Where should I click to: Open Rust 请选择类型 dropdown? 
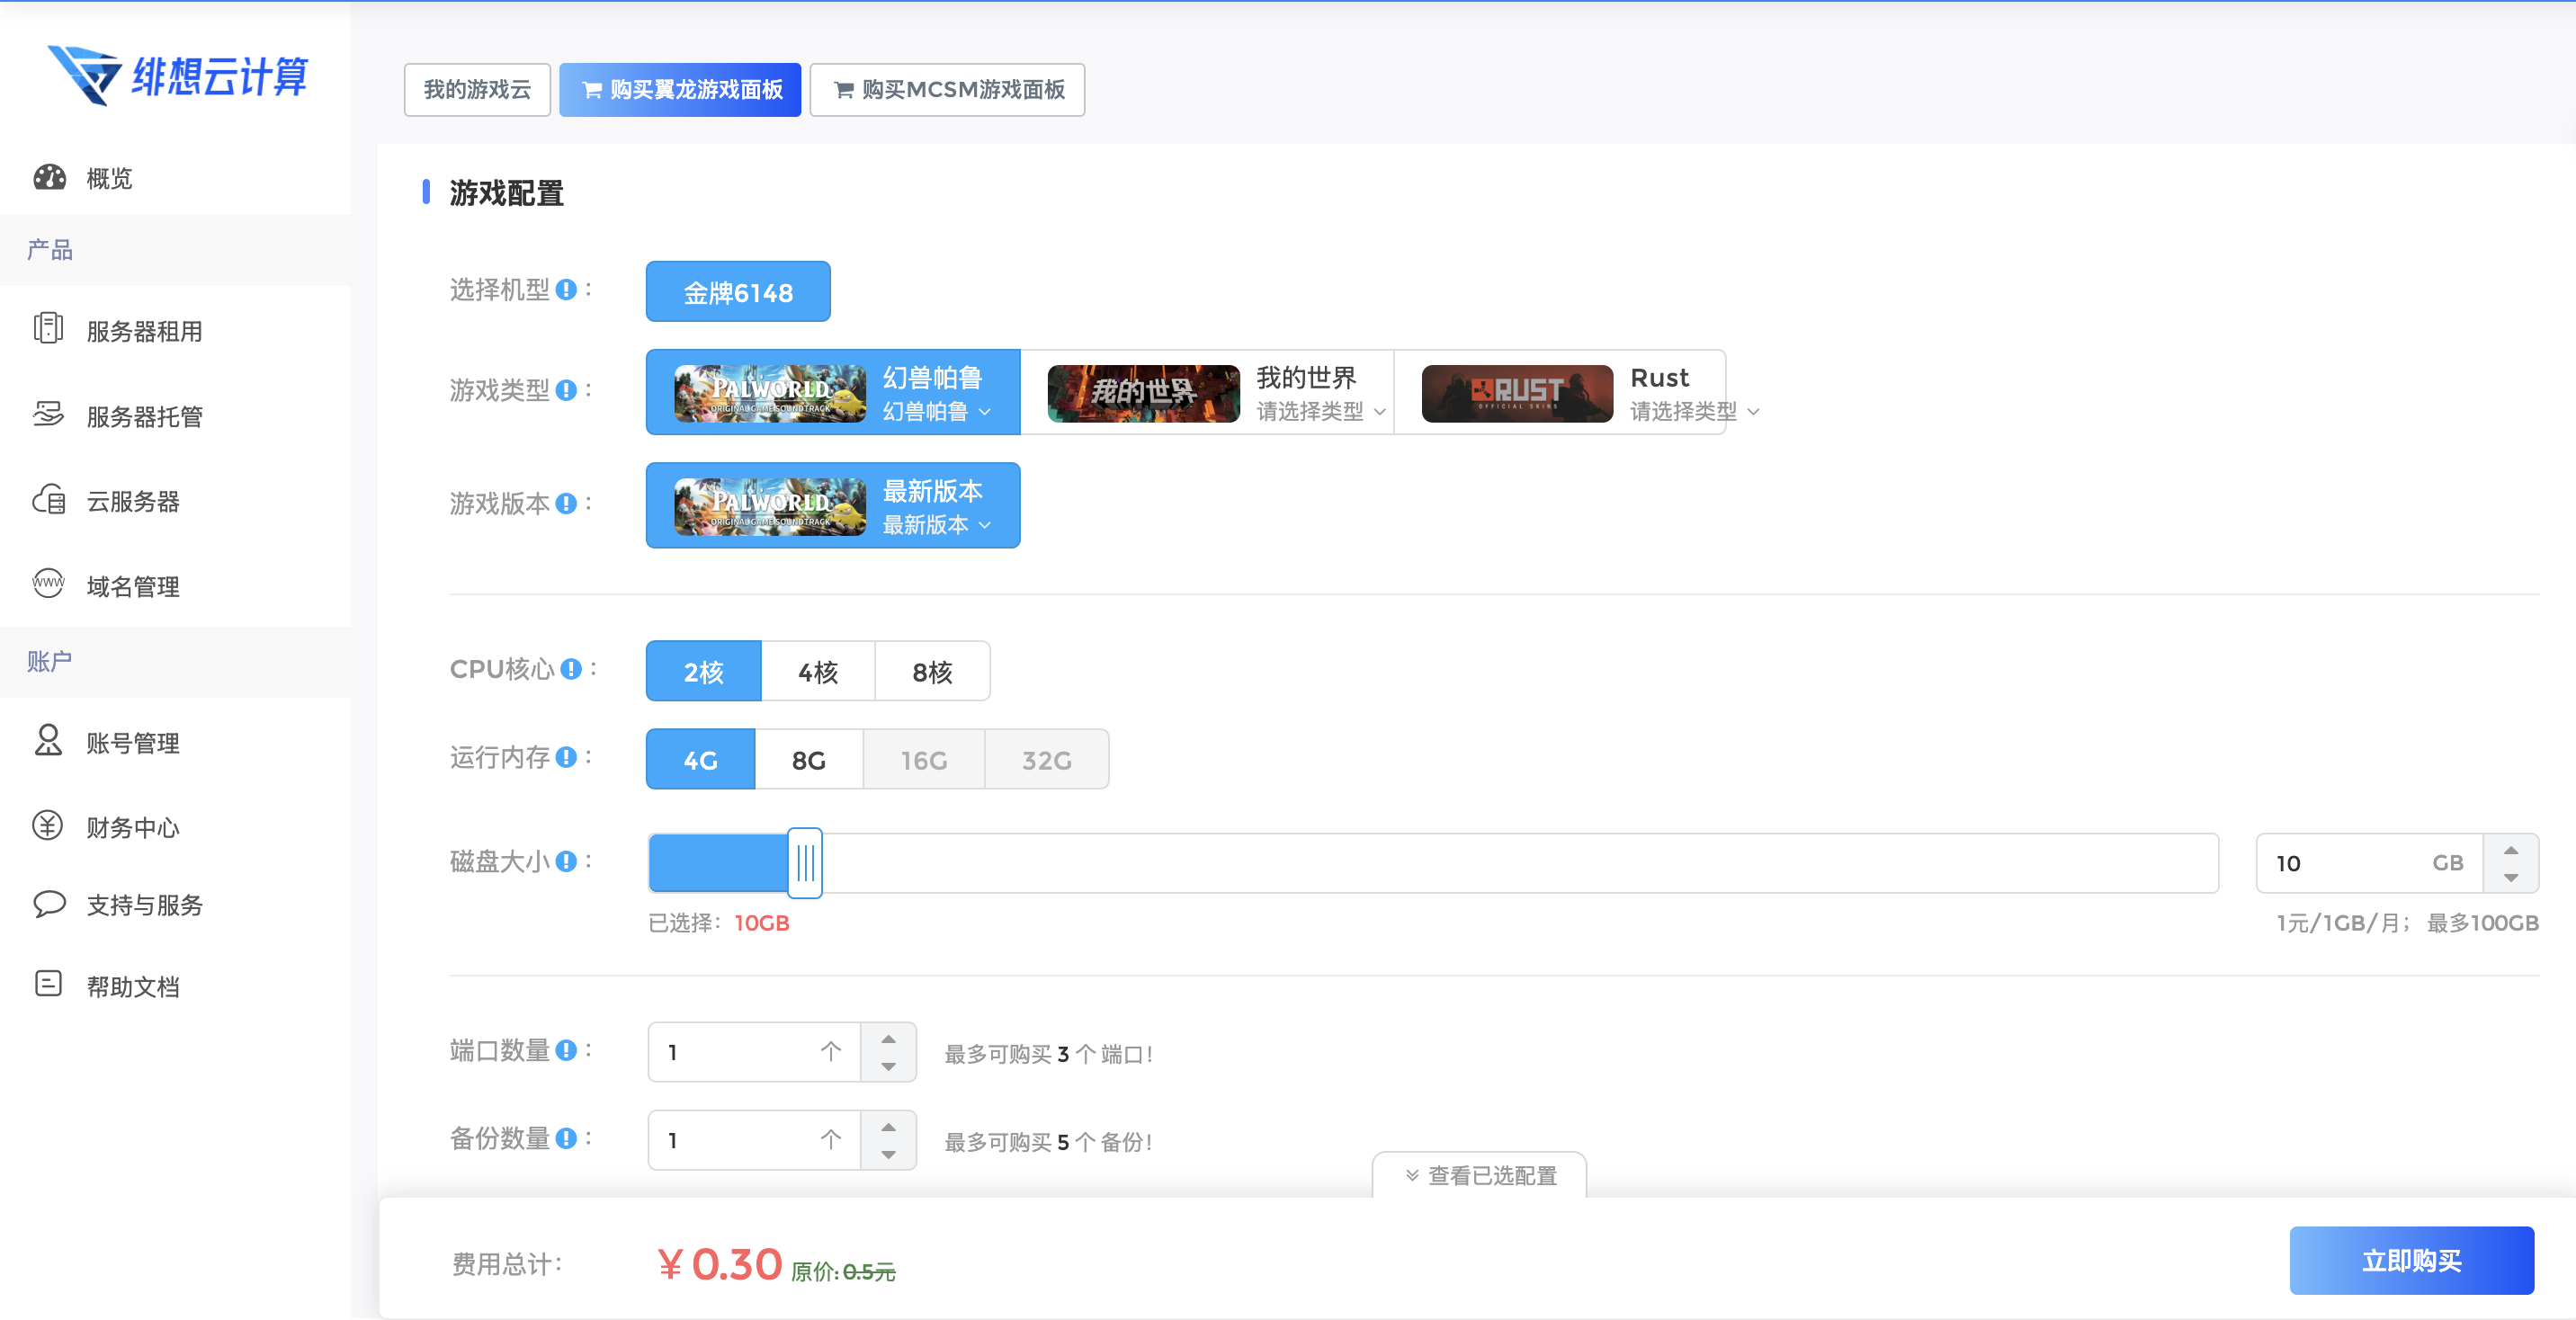[x=1696, y=411]
